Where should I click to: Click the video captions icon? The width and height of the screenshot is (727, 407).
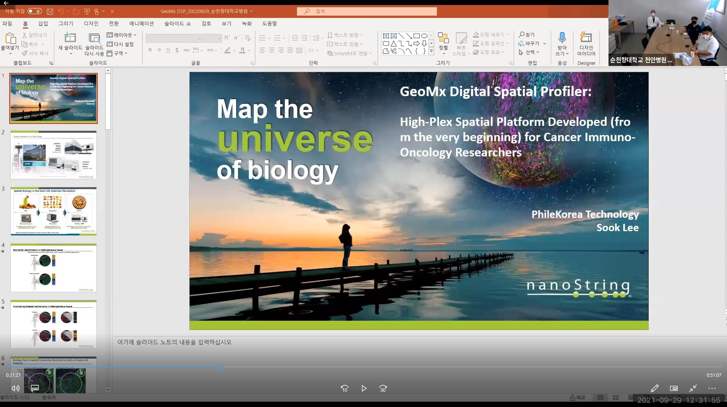click(35, 388)
